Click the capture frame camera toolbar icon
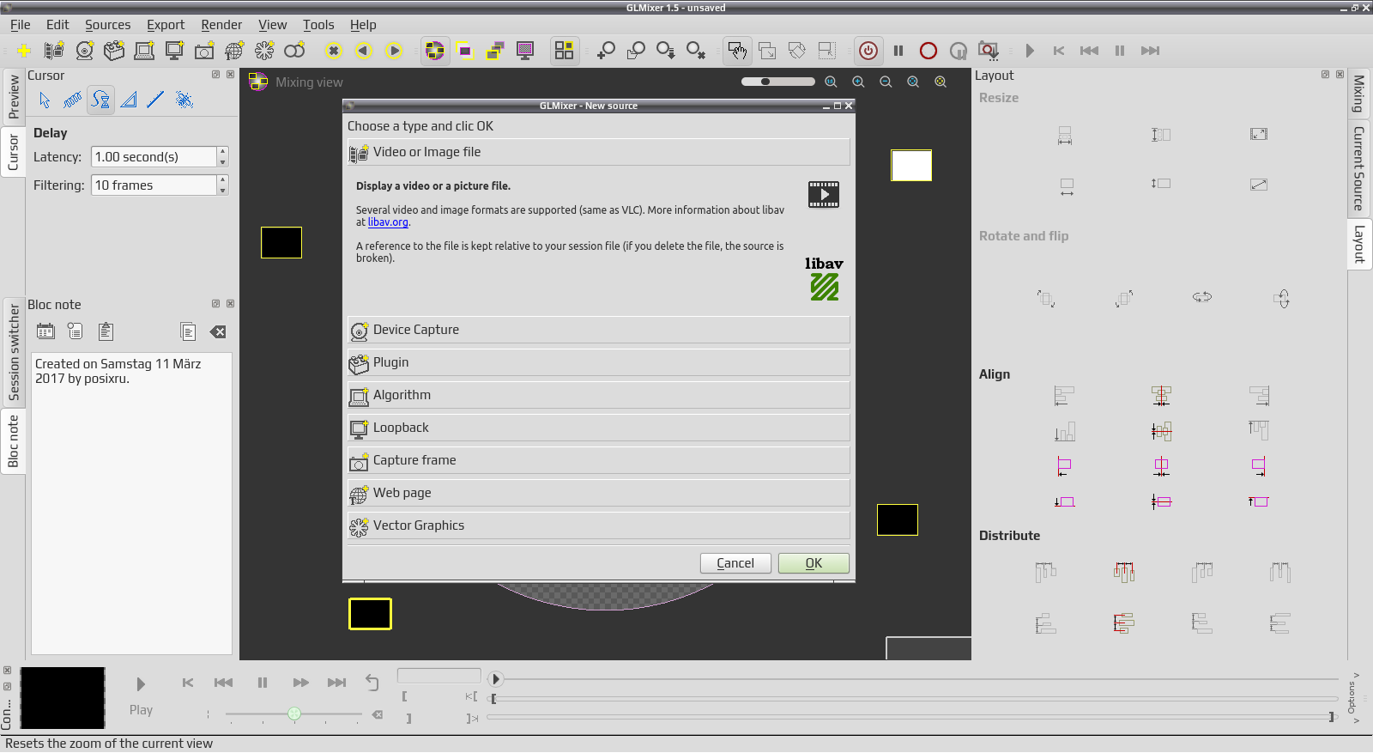 pyautogui.click(x=204, y=51)
